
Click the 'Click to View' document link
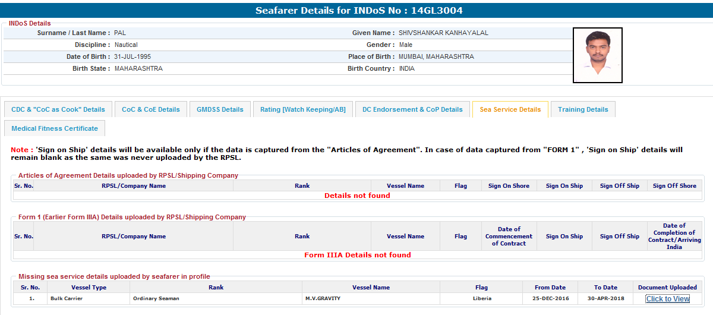pyautogui.click(x=667, y=299)
